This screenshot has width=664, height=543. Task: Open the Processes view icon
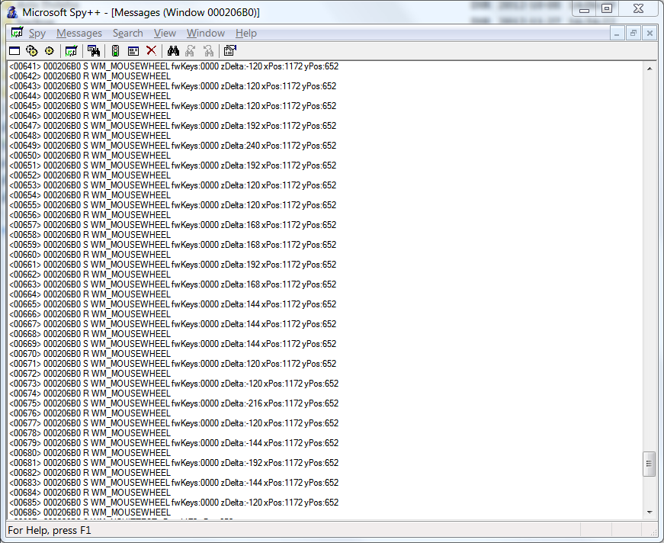click(x=31, y=50)
